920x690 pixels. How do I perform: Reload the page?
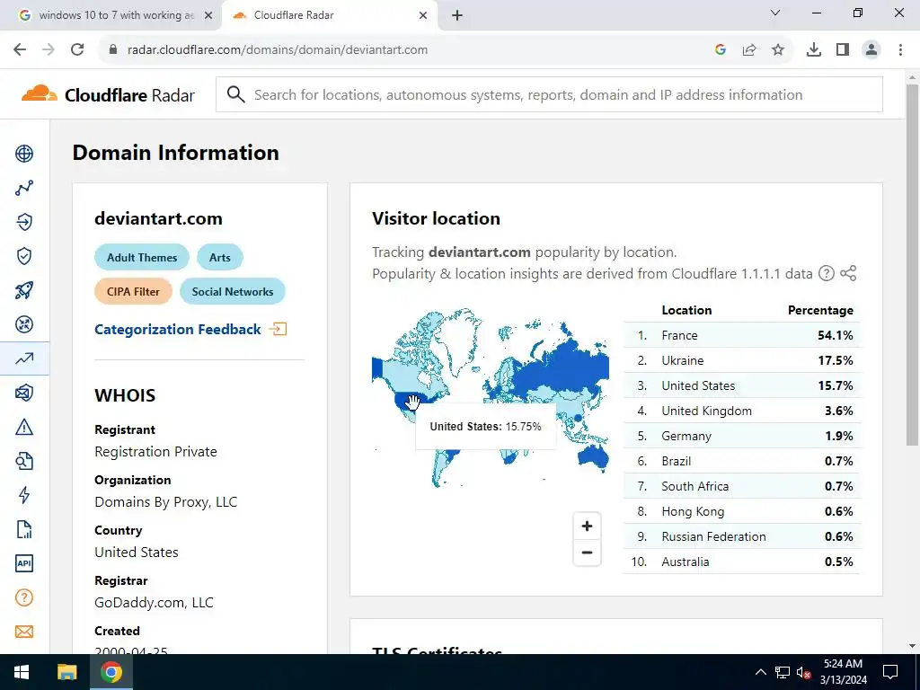point(77,50)
